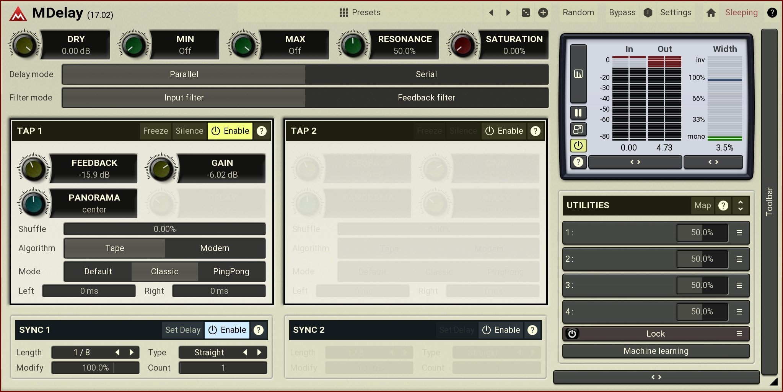
Task: Open menu icon for utility slot 1
Action: [739, 233]
